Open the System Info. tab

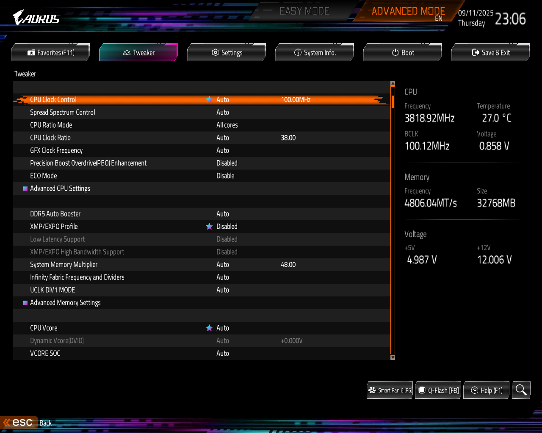coord(315,52)
